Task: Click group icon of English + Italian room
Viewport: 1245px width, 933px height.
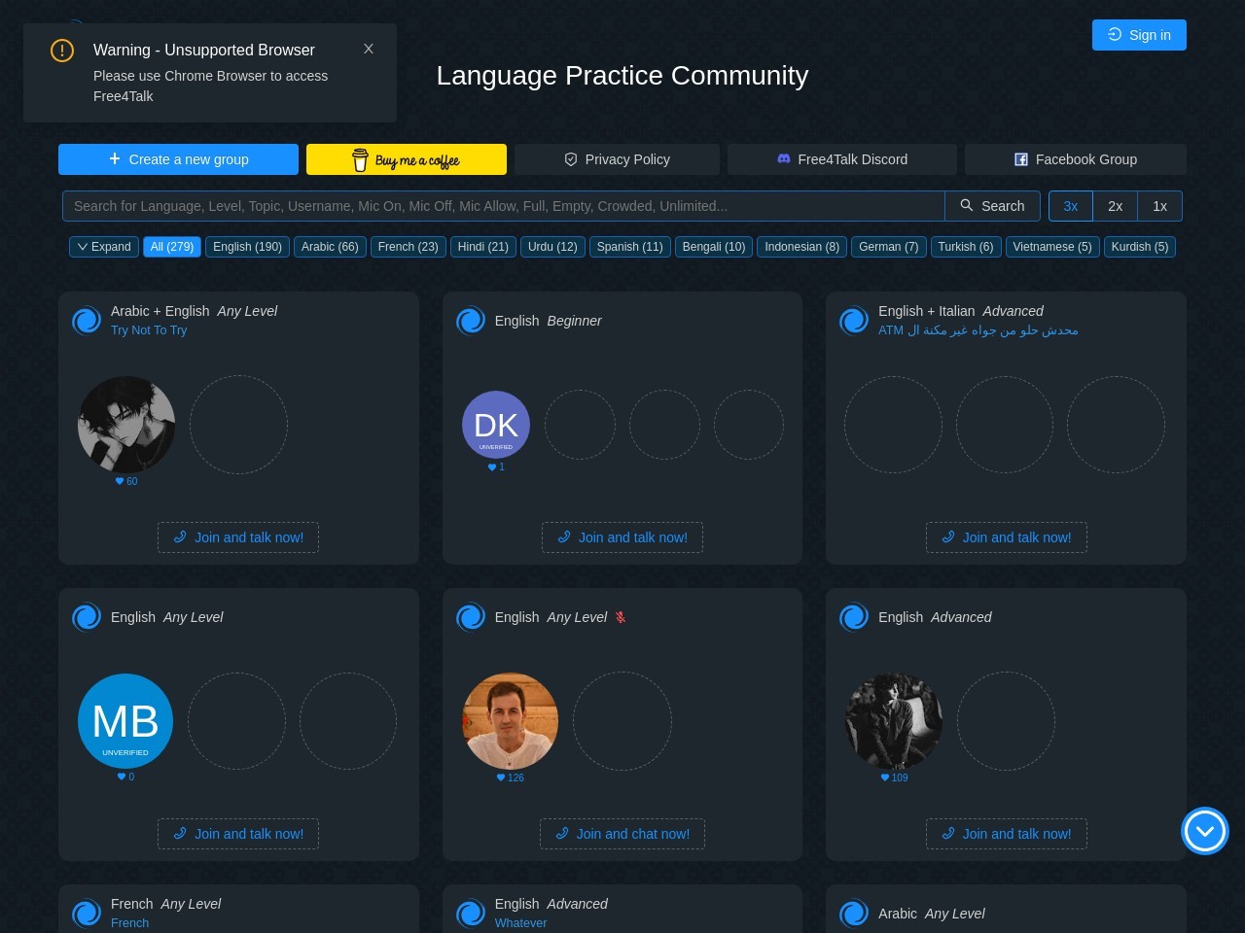Action: pyautogui.click(x=854, y=321)
